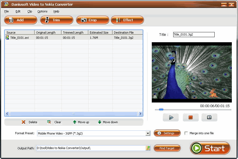This screenshot has height=159, width=238.
Task: Open the Trim tool
Action: (57, 20)
